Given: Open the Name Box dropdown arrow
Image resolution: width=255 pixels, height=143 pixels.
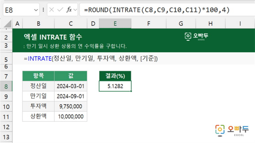Looking at the screenshot, I should (x=36, y=10).
